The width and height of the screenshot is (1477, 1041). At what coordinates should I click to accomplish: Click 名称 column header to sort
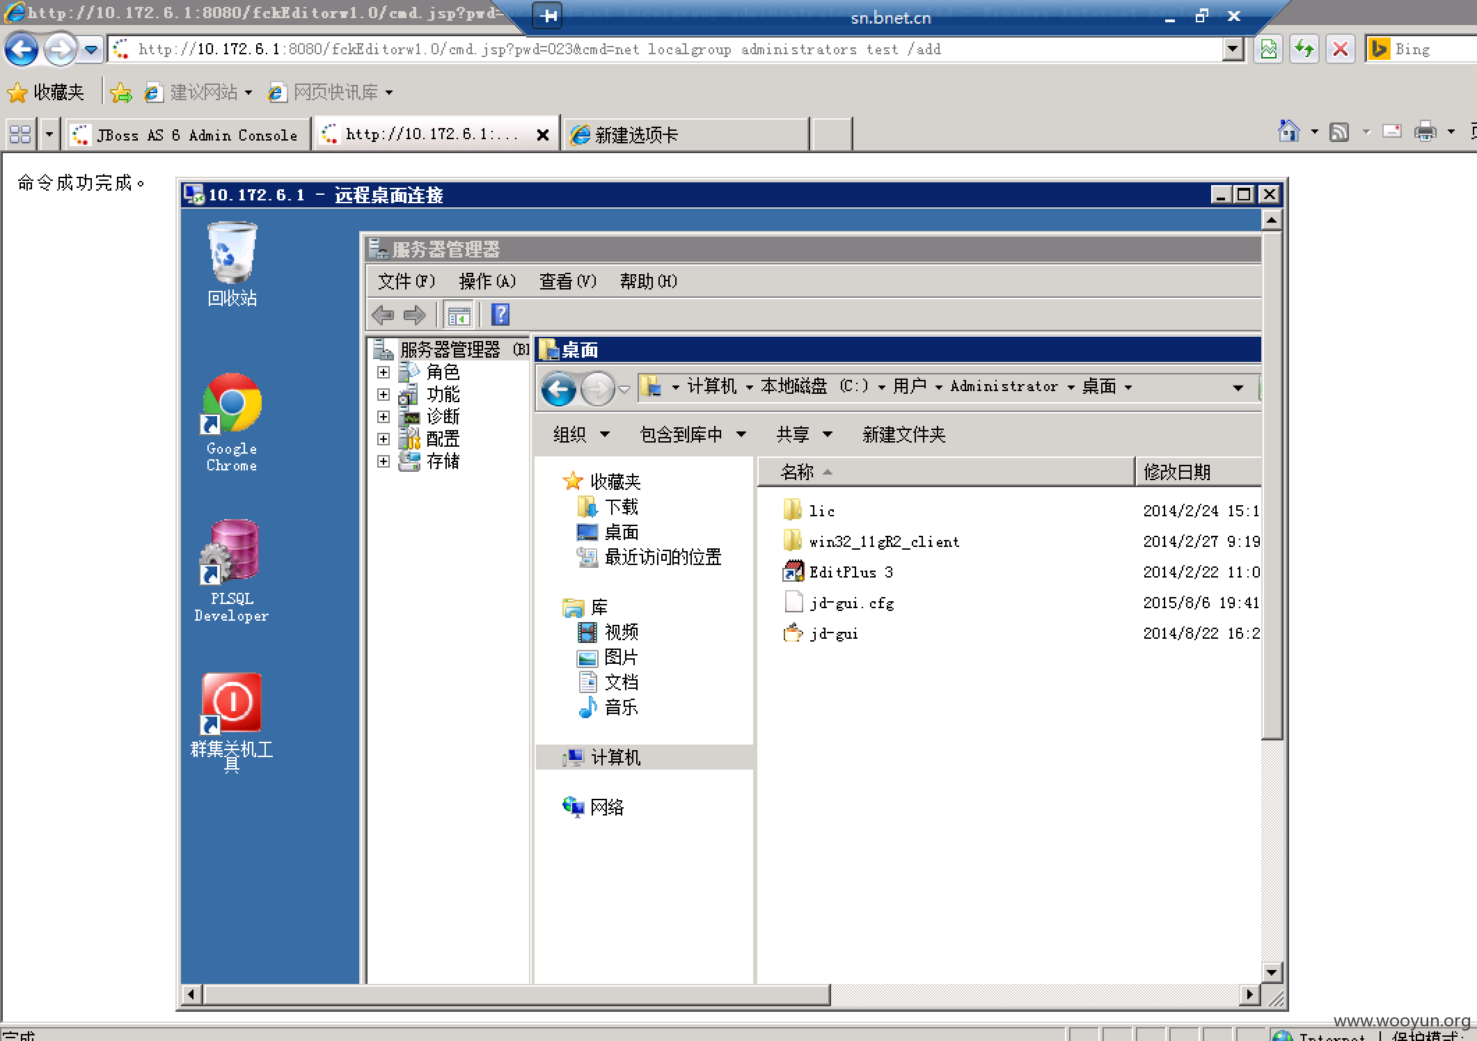946,472
